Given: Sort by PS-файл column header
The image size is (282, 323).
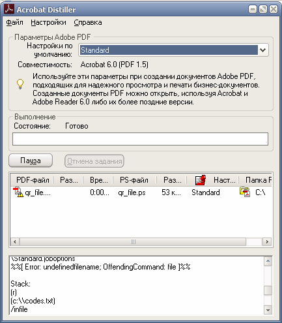Looking at the screenshot, I should (x=134, y=180).
